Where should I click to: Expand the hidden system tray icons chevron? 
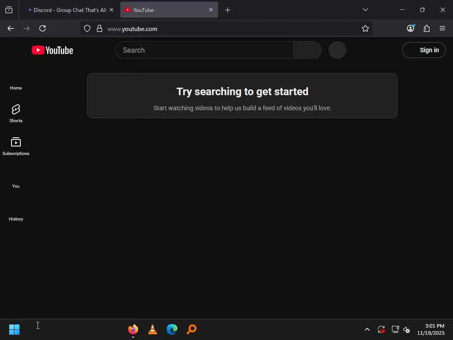click(367, 329)
